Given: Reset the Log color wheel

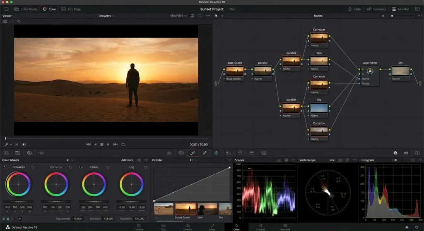Looking at the screenshot, I should (145, 167).
